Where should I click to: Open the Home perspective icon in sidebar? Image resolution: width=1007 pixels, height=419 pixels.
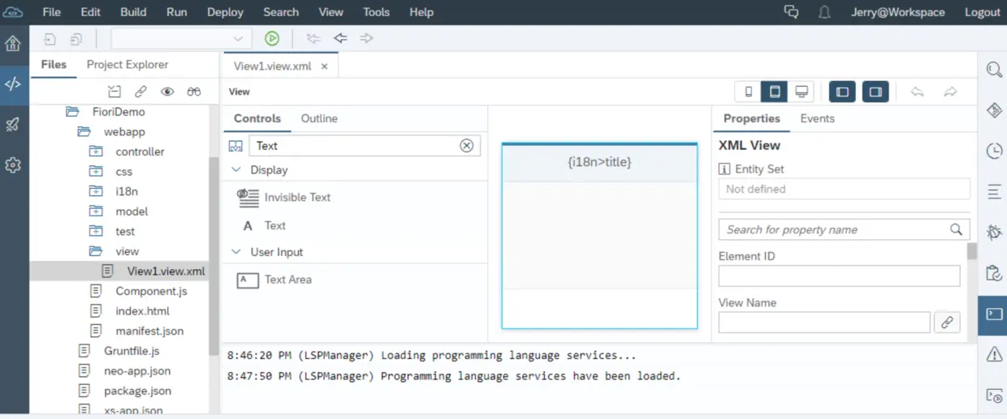(13, 44)
